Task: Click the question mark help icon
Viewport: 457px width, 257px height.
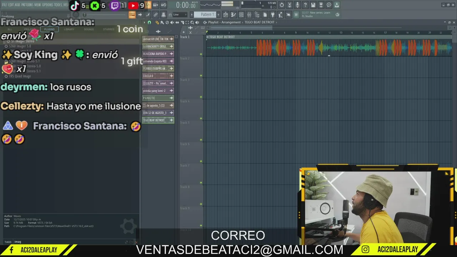Action: pos(305,5)
